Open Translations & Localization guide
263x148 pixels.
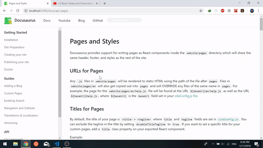21,115
